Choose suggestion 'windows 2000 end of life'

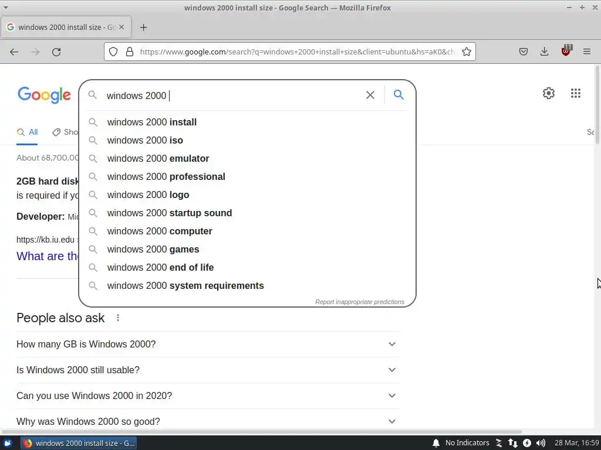(247, 267)
